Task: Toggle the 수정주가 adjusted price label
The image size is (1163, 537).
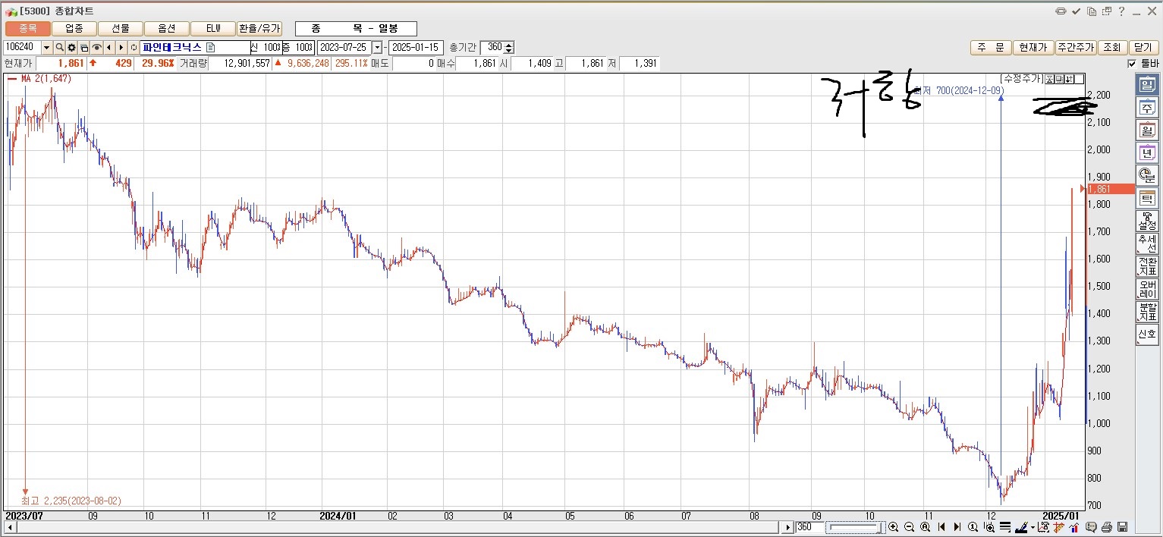Action: (x=1020, y=79)
